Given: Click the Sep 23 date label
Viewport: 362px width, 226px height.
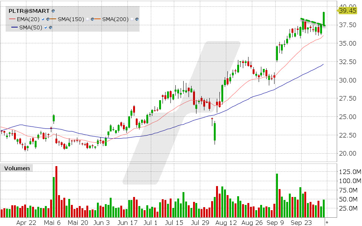Looking at the screenshot, I should point(301,223).
